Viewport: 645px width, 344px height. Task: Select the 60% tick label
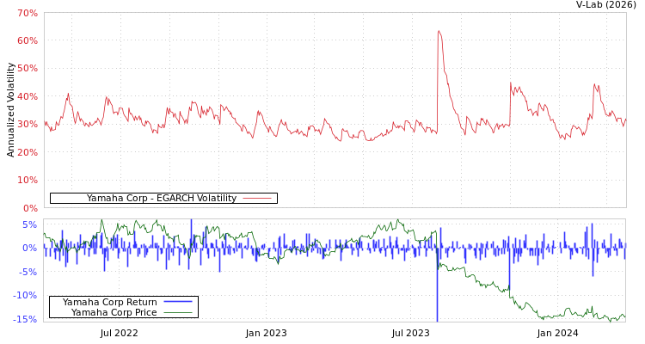[28, 41]
